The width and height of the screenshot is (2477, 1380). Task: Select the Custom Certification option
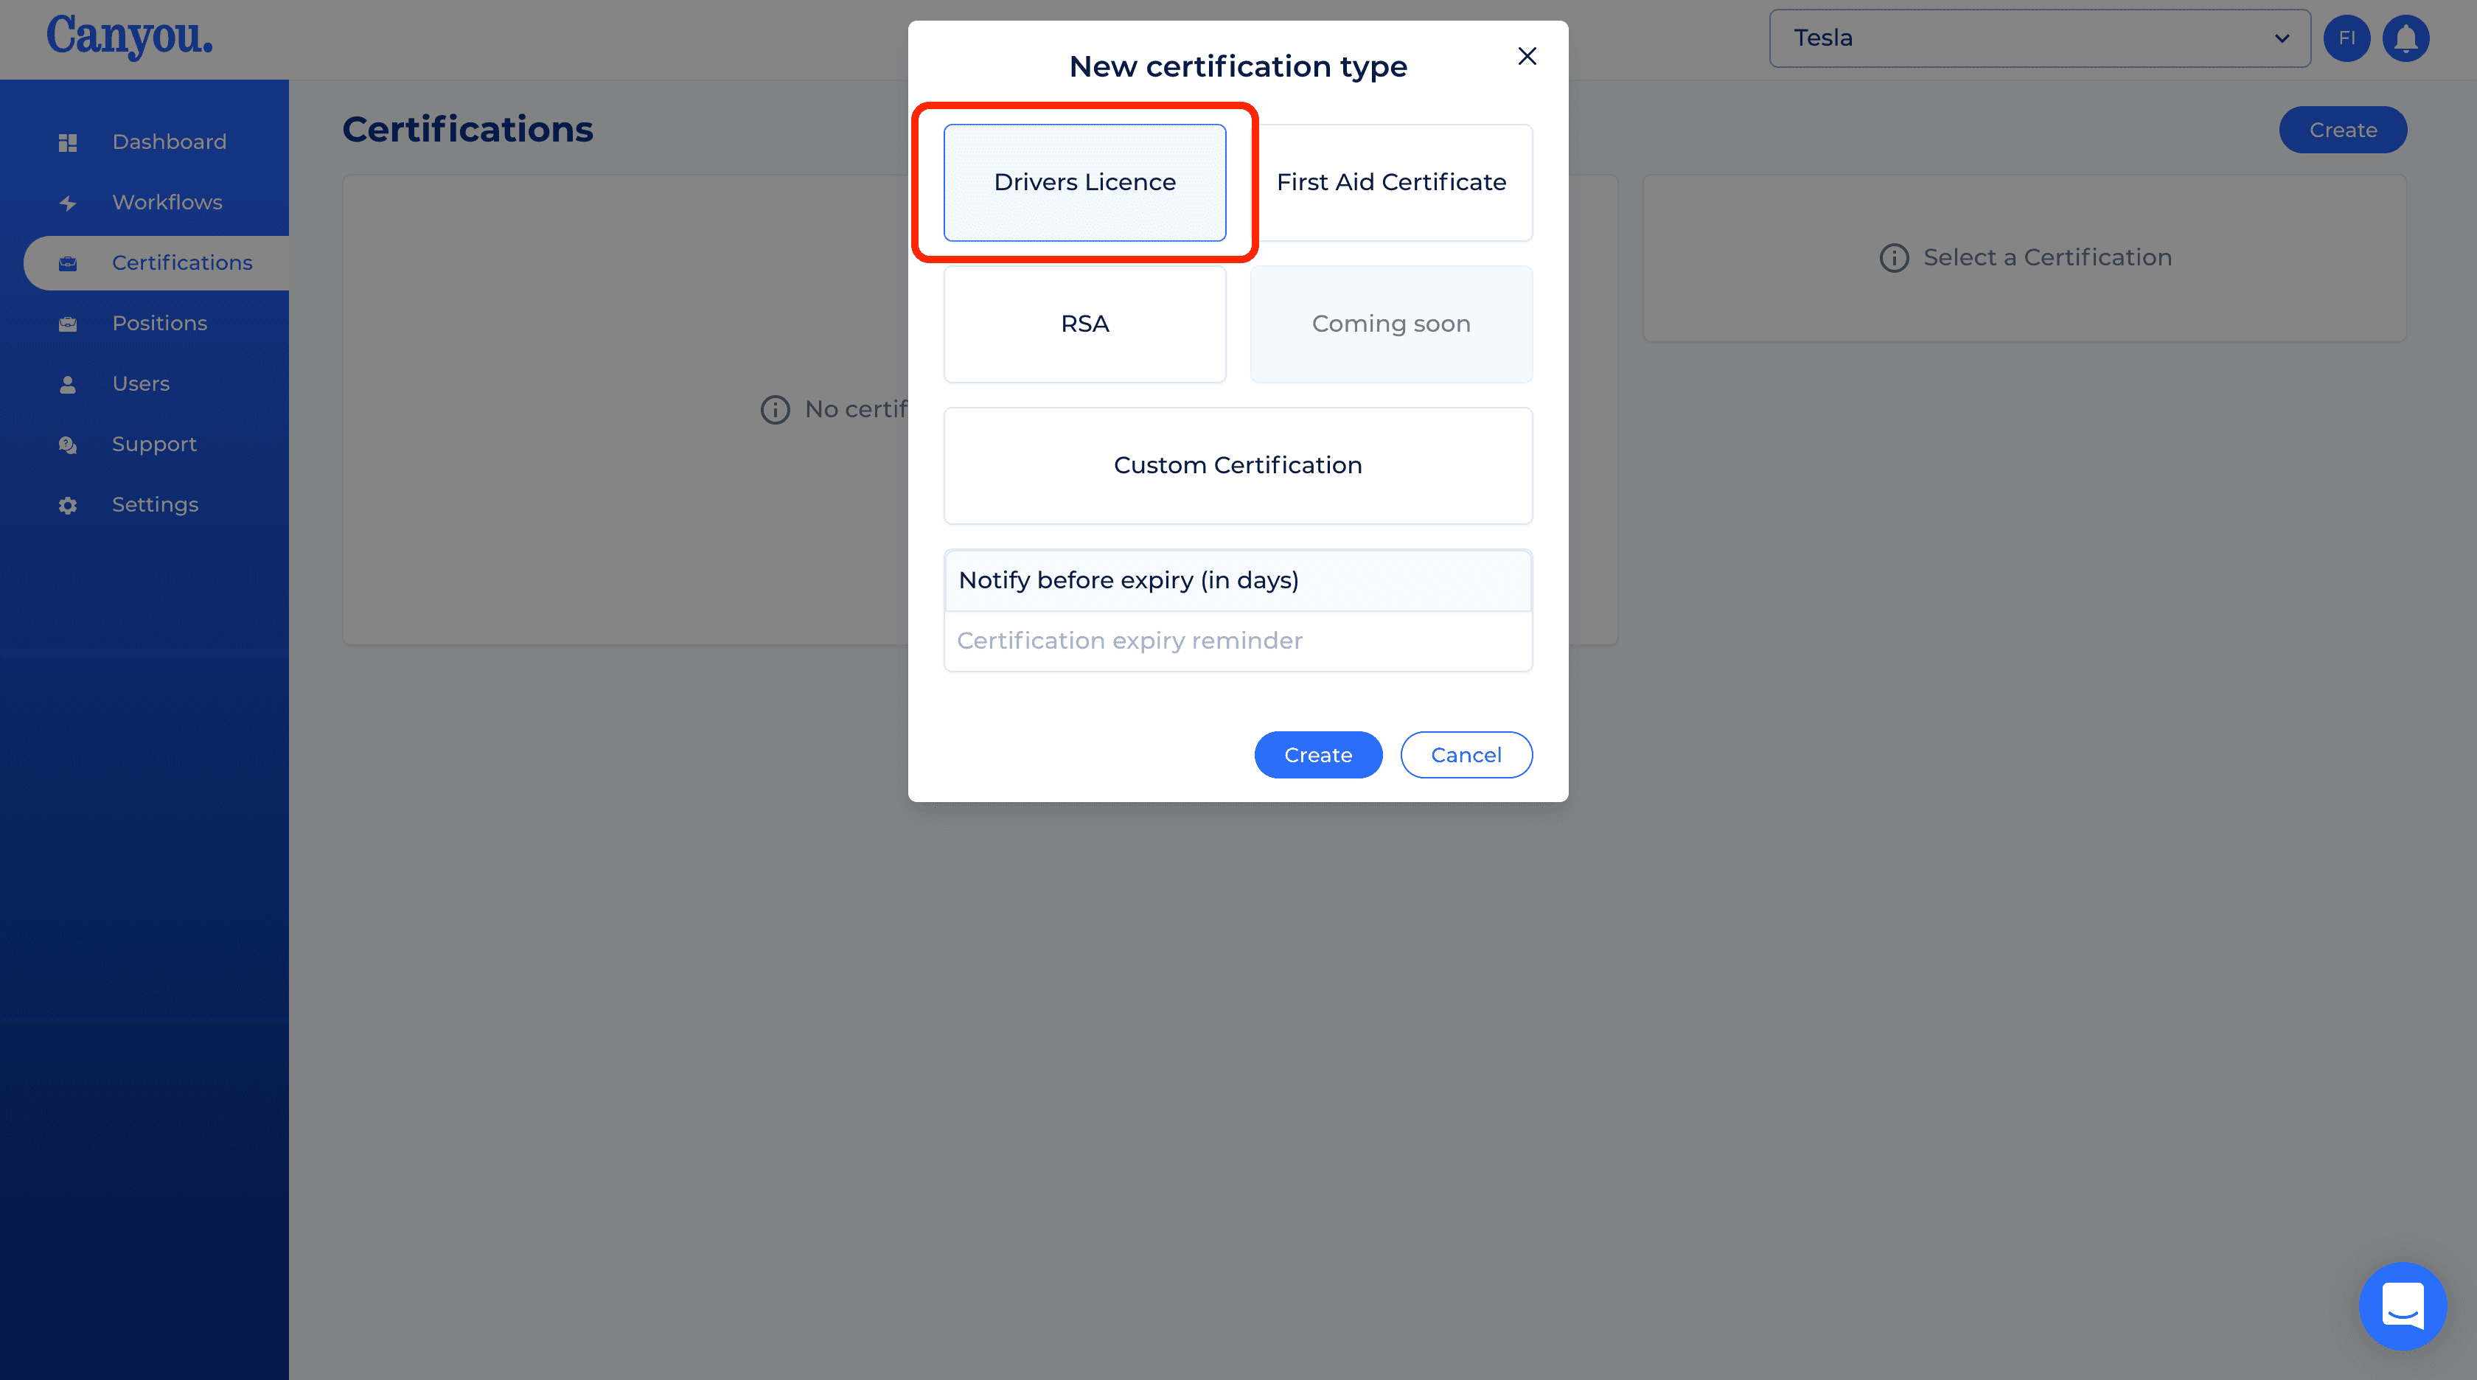click(1238, 465)
